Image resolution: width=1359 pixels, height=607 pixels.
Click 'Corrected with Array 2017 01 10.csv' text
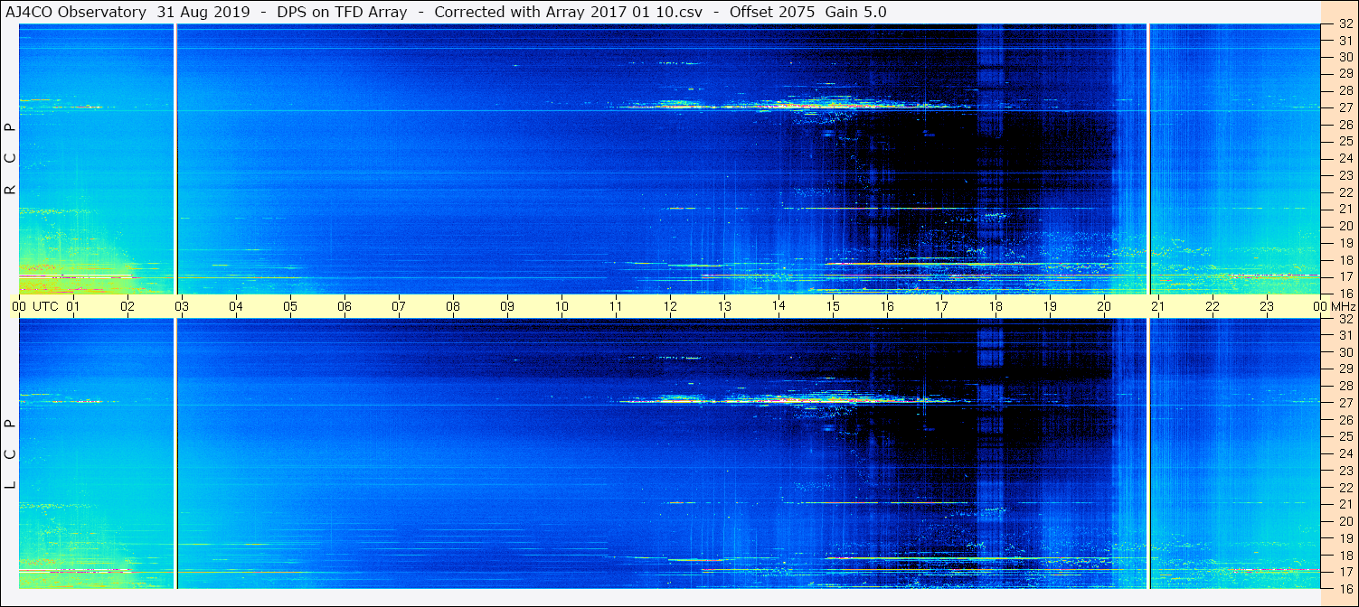(x=568, y=12)
